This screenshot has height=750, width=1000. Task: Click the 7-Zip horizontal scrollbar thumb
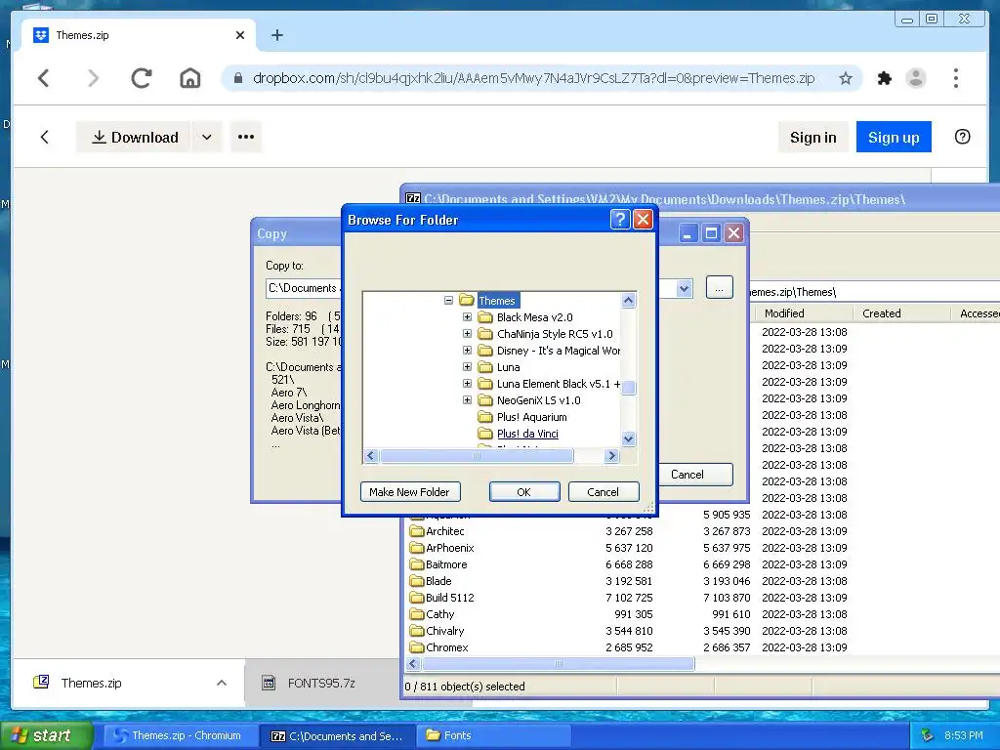pos(558,664)
